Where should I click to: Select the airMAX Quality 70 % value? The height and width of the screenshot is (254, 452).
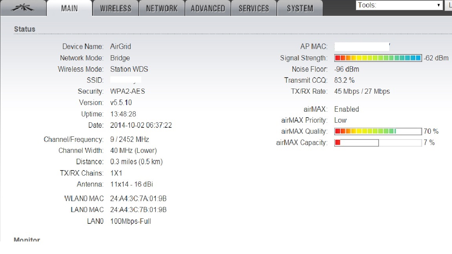431,131
